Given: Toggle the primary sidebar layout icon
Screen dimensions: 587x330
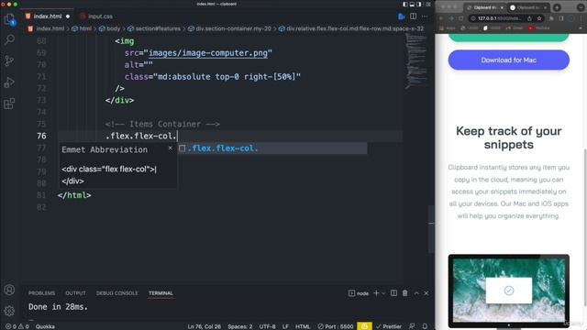Looking at the screenshot, I should [x=405, y=4].
